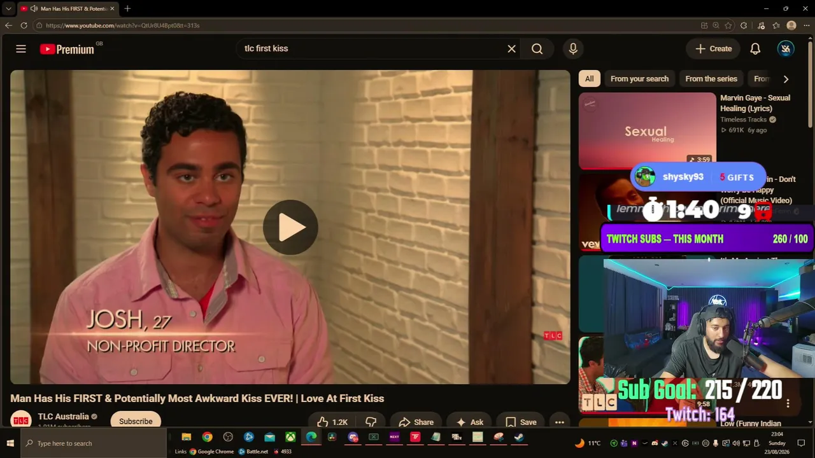Open the browser favorites list
815x458 pixels.
point(776,25)
